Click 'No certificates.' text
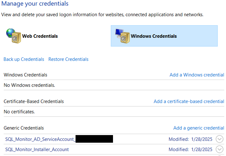 [x=19, y=112]
